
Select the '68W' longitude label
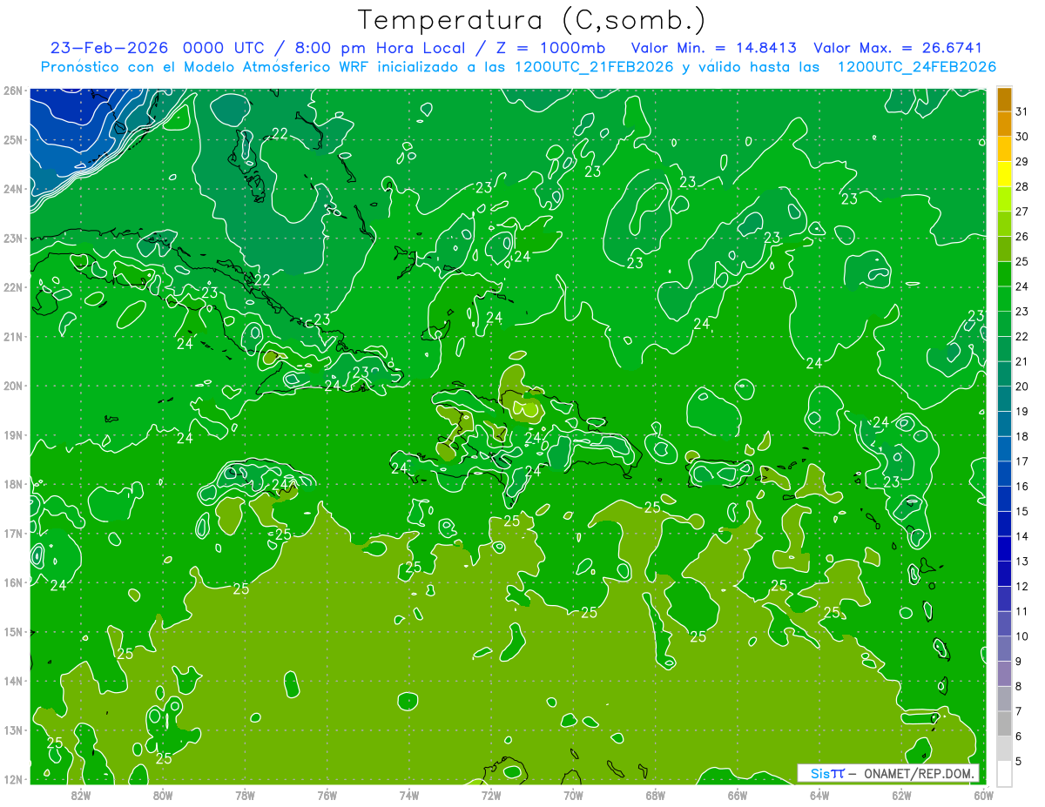[655, 795]
